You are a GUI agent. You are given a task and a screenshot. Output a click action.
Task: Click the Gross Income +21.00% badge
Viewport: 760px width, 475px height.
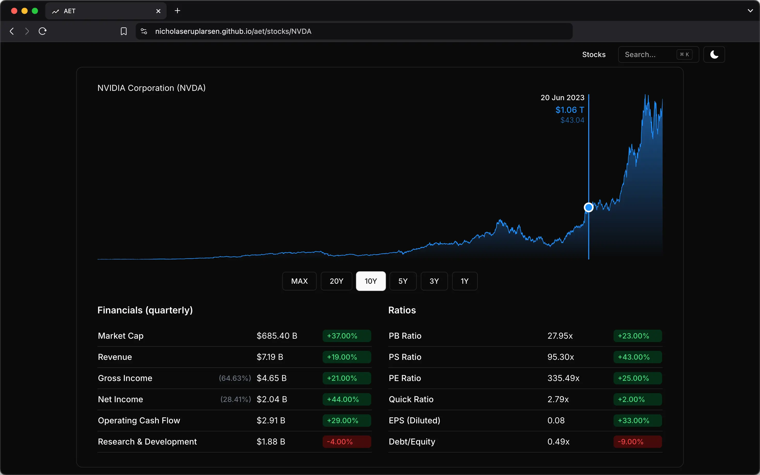347,378
